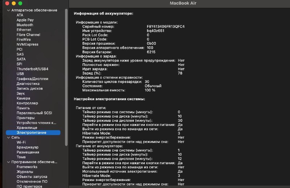This screenshot has width=290, height=188.
Task: Select Хранилище in the sidebar
Action: 27,128
